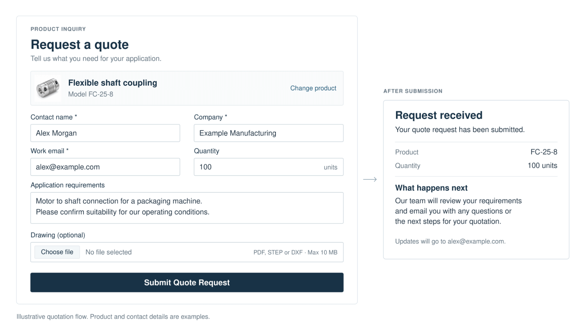
Task: Click the Work email input field
Action: point(105,167)
